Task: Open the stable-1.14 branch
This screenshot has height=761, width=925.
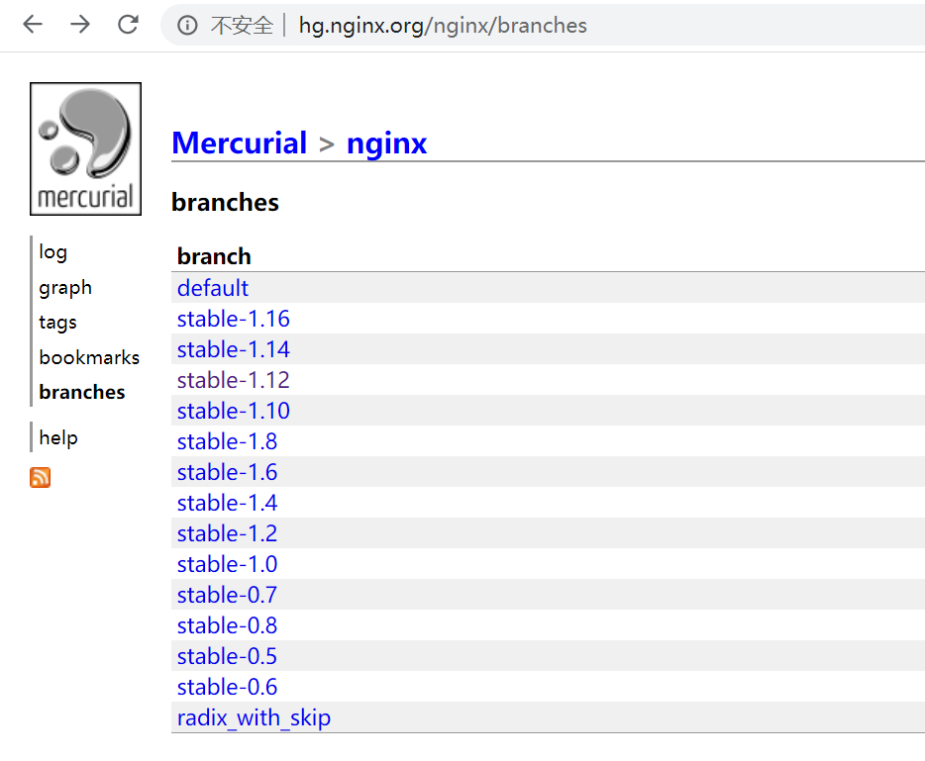Action: pyautogui.click(x=233, y=349)
